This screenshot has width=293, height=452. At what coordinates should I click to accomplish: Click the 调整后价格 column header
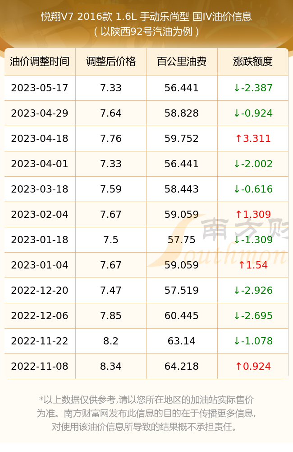pos(111,61)
